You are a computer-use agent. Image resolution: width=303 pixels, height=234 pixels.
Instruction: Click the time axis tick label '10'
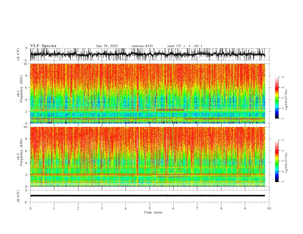(x=269, y=208)
